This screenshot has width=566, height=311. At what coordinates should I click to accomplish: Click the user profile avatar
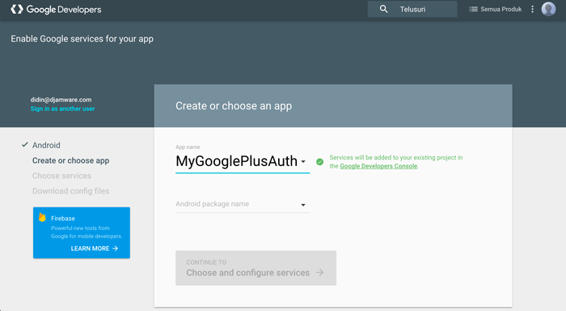click(548, 9)
